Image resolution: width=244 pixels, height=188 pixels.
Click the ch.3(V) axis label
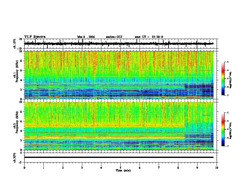(15, 158)
